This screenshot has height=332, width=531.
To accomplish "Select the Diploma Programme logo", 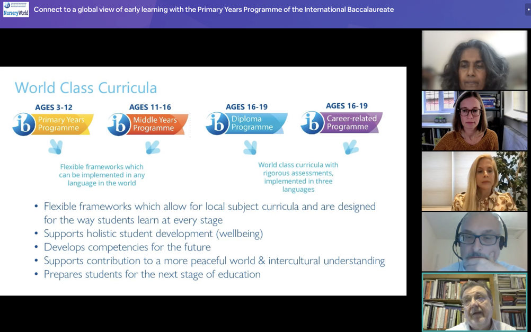I will point(246,123).
